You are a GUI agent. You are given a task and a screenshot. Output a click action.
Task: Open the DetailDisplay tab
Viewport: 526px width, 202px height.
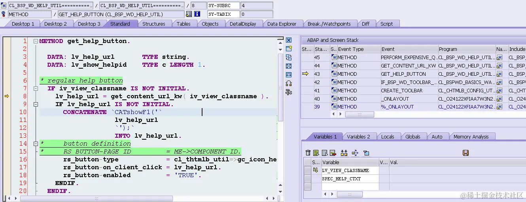click(x=243, y=24)
